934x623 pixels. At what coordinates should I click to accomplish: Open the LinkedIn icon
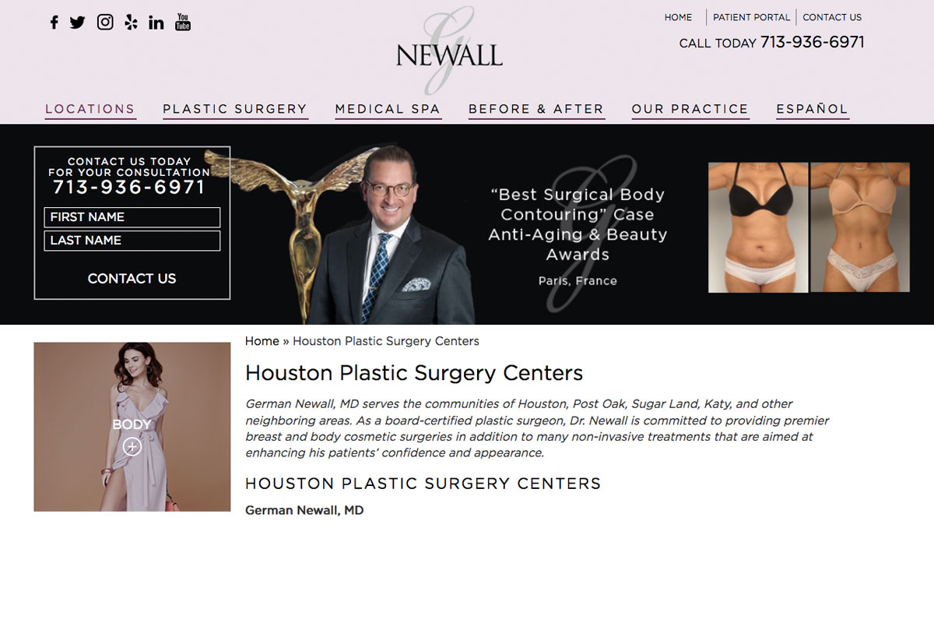click(156, 23)
